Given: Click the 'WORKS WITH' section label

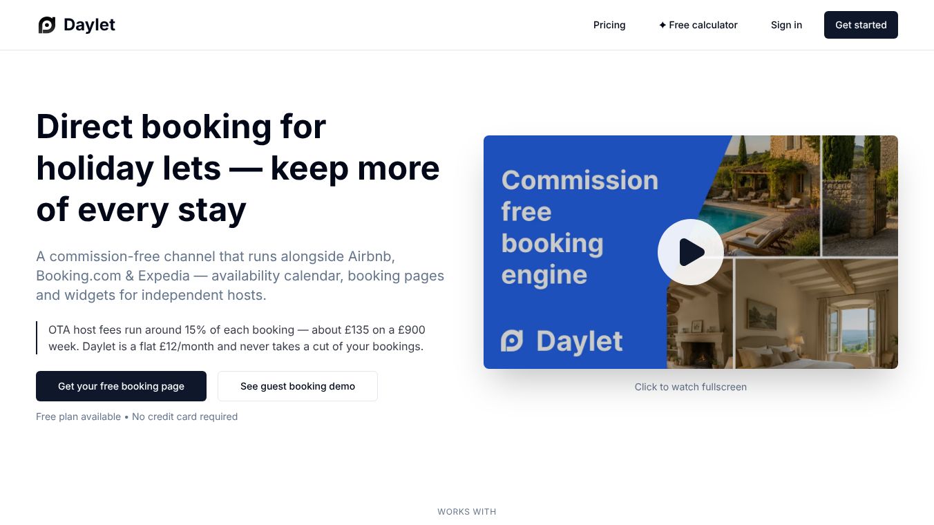Looking at the screenshot, I should click(467, 512).
